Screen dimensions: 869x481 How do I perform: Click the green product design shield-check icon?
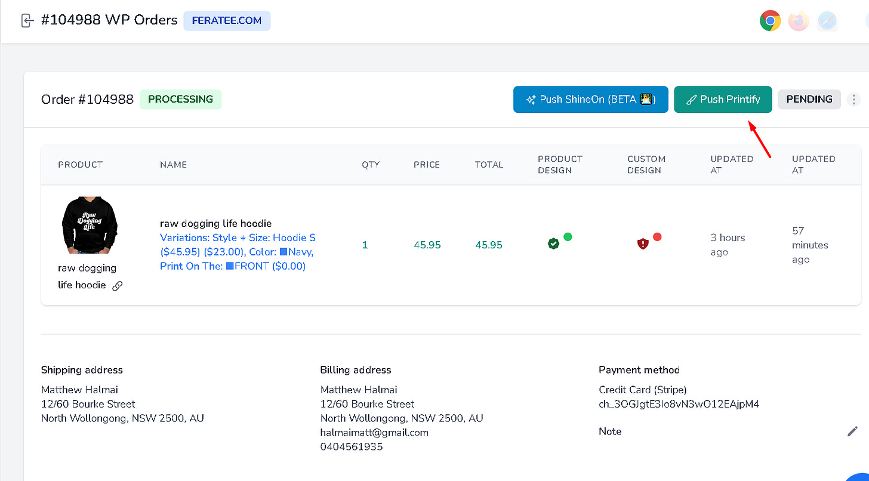tap(553, 243)
